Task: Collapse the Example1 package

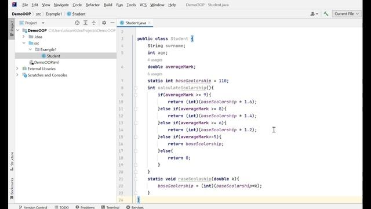Action: (30, 49)
